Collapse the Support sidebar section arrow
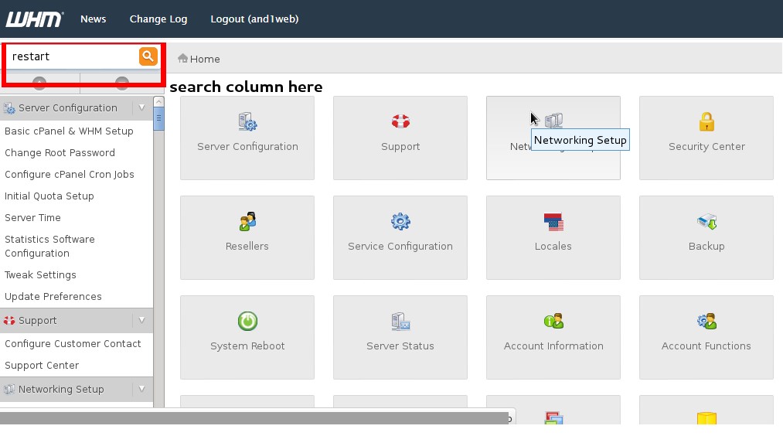783x436 pixels. 141,320
